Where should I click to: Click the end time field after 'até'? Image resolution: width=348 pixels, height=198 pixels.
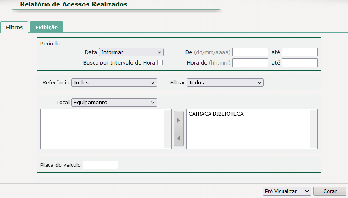coord(300,62)
